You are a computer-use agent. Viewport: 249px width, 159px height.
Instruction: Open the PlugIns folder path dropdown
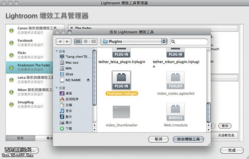tap(134, 41)
